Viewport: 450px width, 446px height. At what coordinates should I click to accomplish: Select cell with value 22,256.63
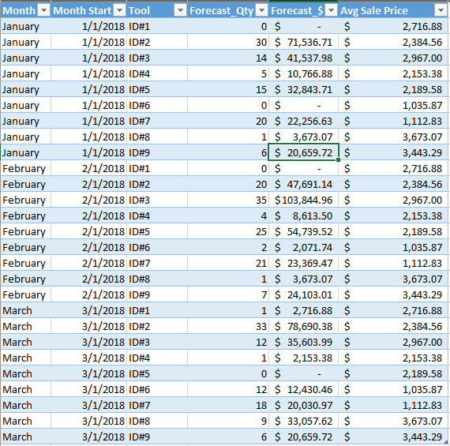[303, 121]
